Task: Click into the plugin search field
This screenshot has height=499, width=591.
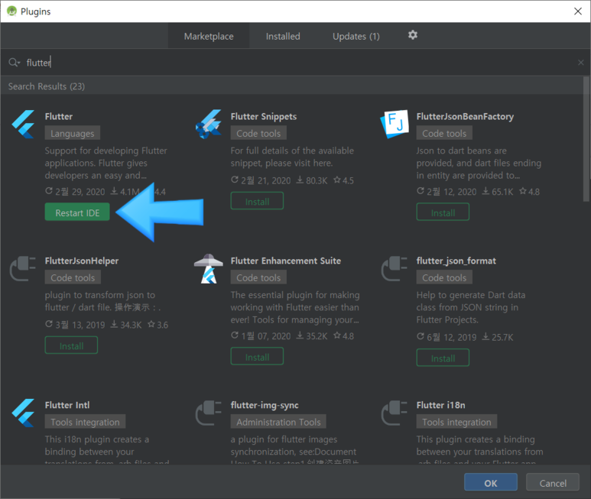Action: click(294, 63)
